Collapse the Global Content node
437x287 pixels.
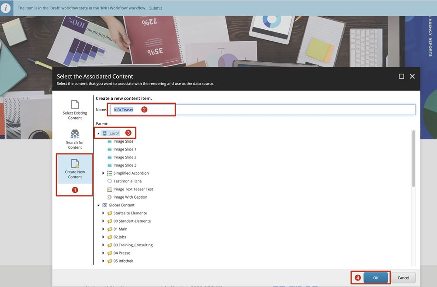pyautogui.click(x=98, y=205)
